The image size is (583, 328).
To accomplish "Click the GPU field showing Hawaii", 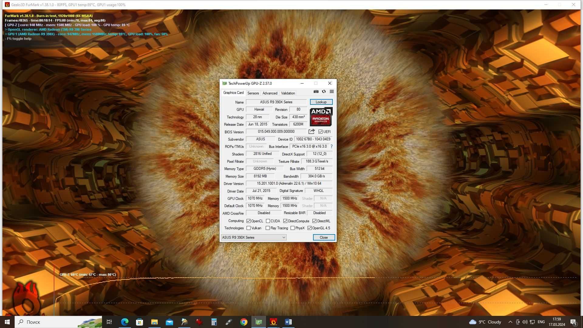I will [x=259, y=109].
